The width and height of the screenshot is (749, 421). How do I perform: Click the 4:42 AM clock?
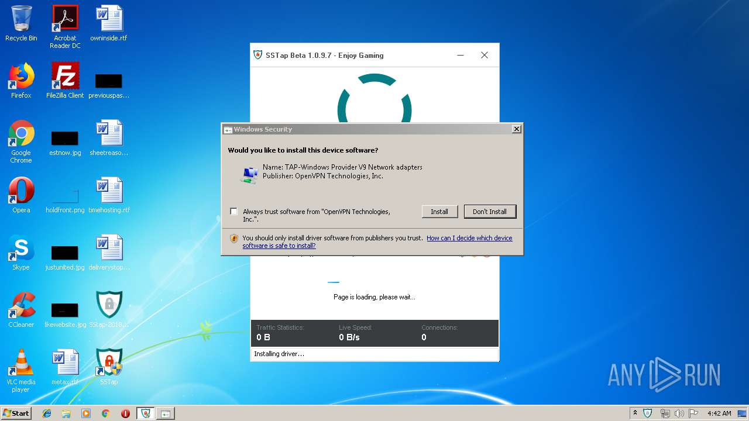(719, 413)
